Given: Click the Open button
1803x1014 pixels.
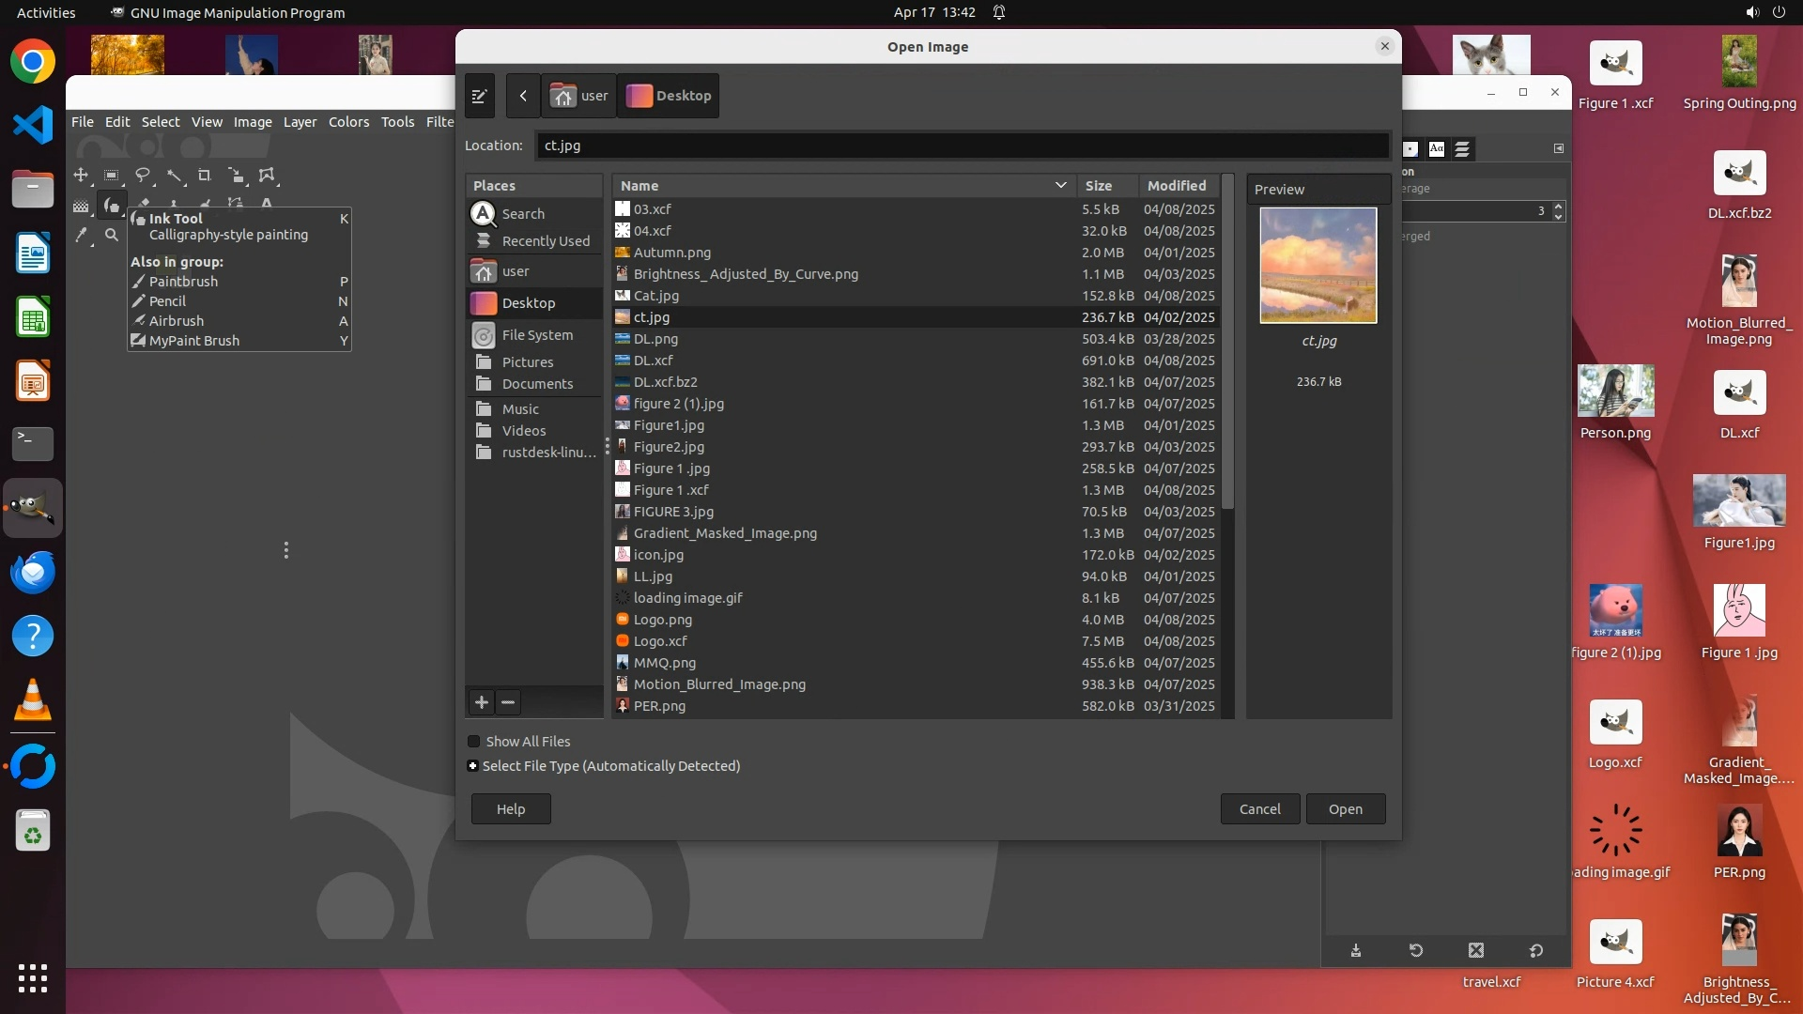Looking at the screenshot, I should (1345, 809).
